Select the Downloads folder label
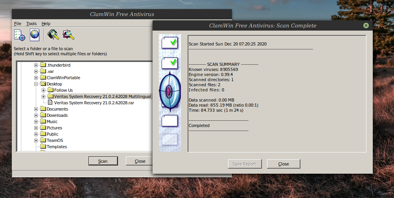Image resolution: width=394 pixels, height=198 pixels. (57, 115)
